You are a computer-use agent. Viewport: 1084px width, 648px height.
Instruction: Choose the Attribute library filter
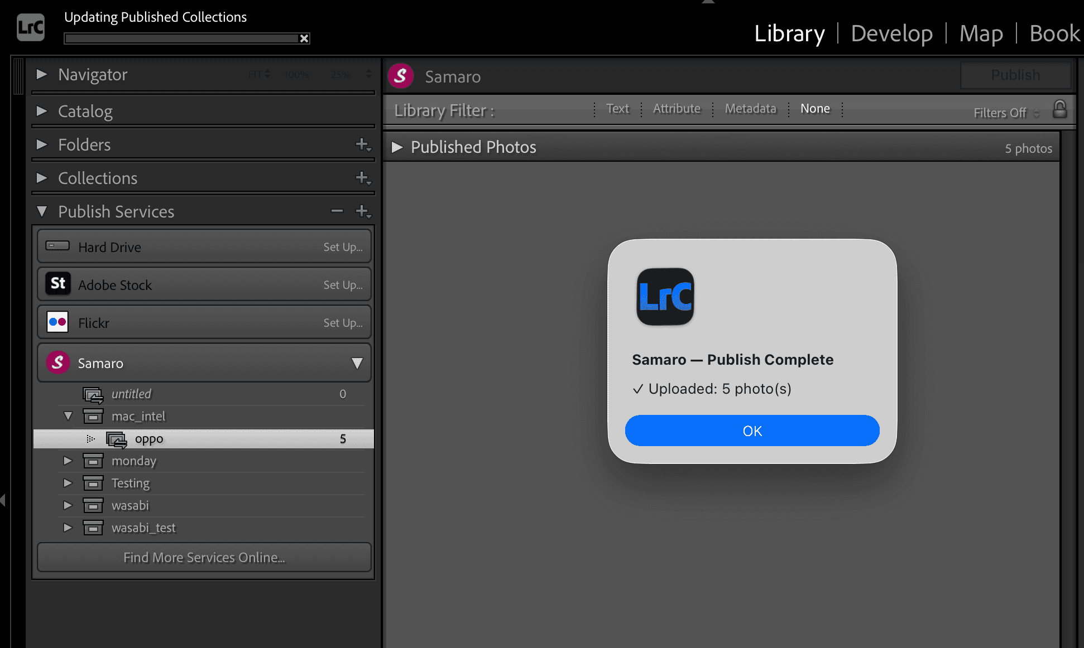(x=677, y=109)
